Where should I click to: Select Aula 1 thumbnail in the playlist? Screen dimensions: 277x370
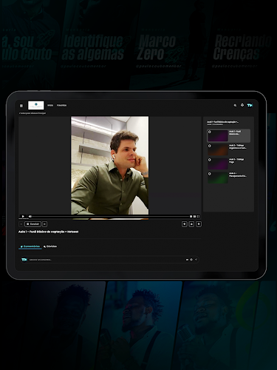tap(218, 135)
